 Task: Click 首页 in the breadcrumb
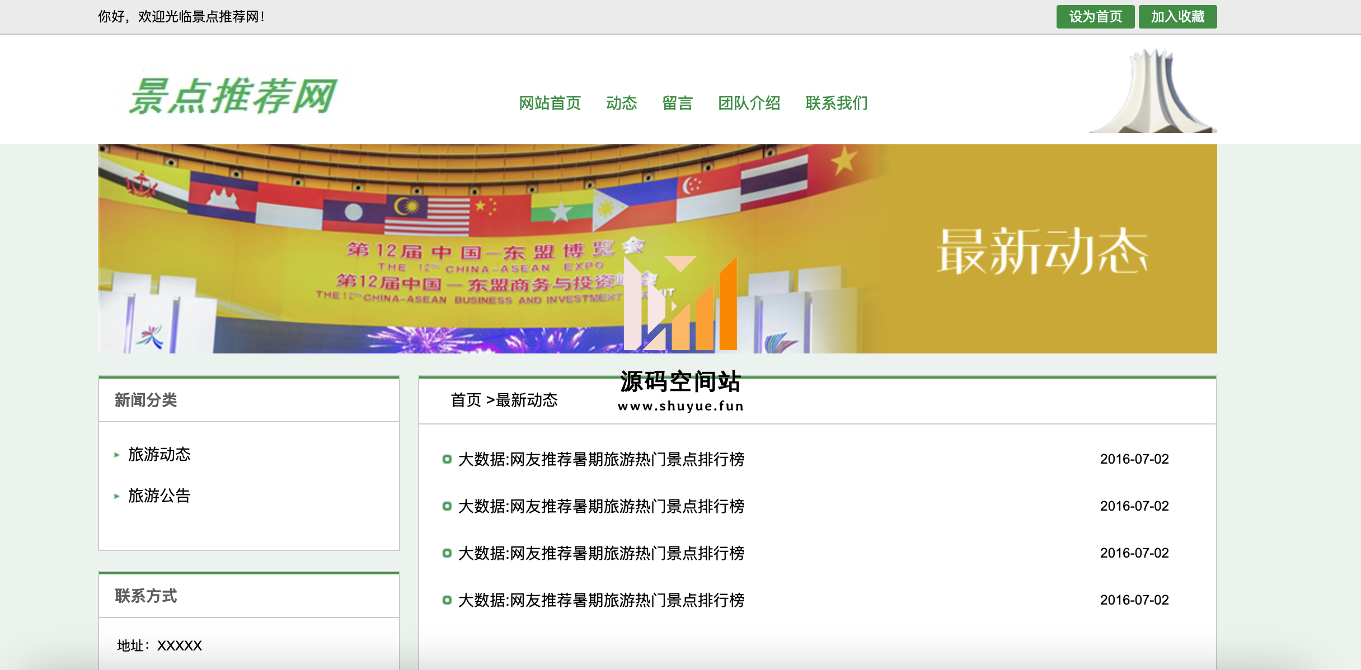466,400
